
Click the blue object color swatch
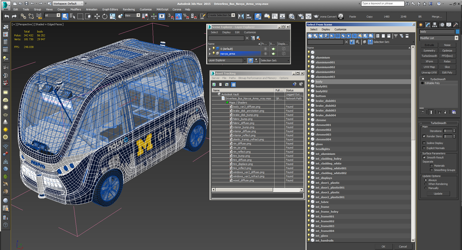[x=457, y=32]
